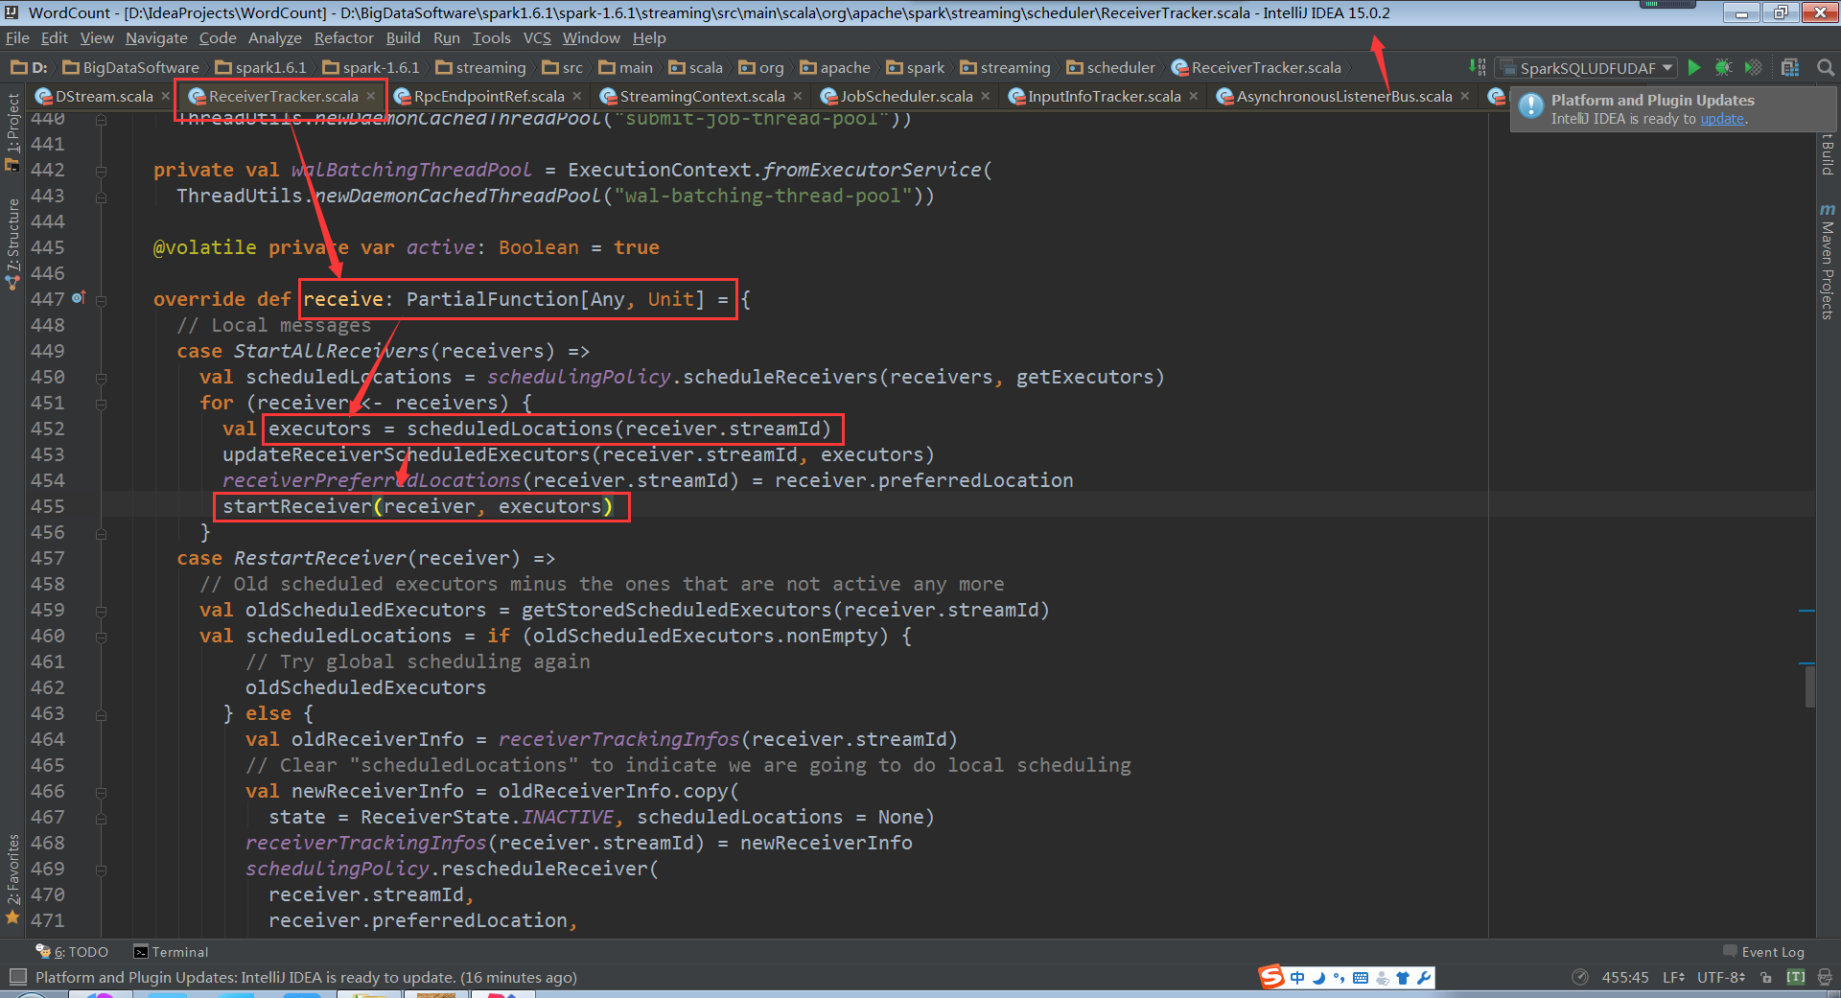Open the 7: Structure tool window
1841x998 pixels.
coord(12,244)
